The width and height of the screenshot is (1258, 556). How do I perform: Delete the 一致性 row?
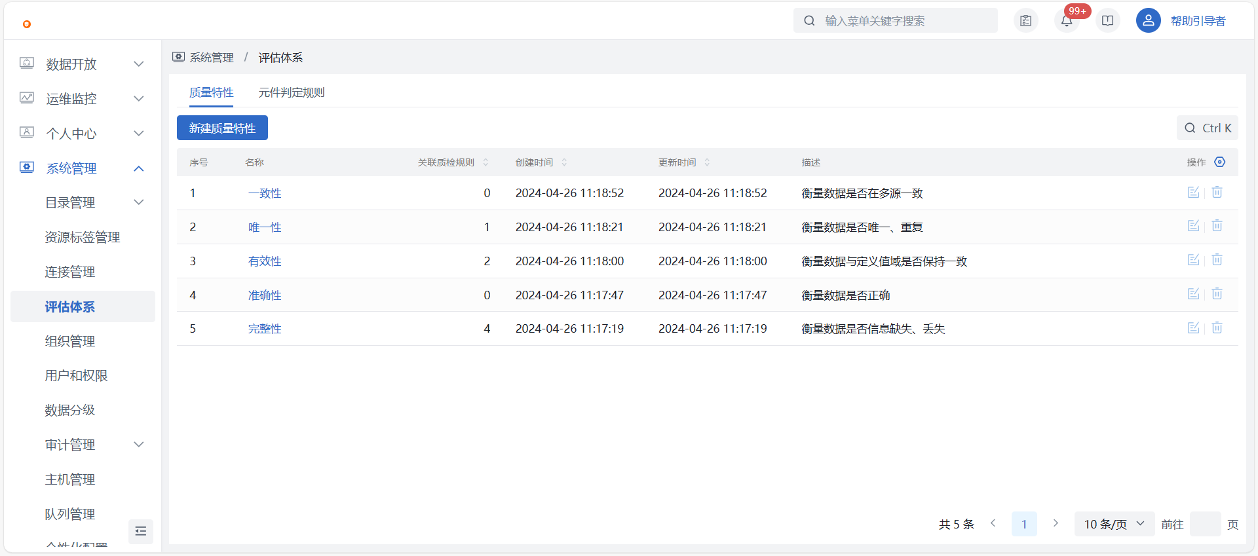tap(1217, 192)
